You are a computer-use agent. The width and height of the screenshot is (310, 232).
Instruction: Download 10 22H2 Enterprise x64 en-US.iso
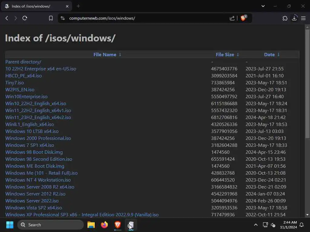pos(41,69)
